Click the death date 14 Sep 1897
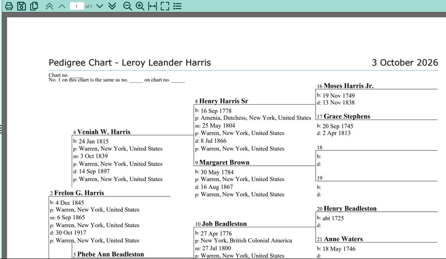Viewport: 446px width, 259px height. point(94,171)
